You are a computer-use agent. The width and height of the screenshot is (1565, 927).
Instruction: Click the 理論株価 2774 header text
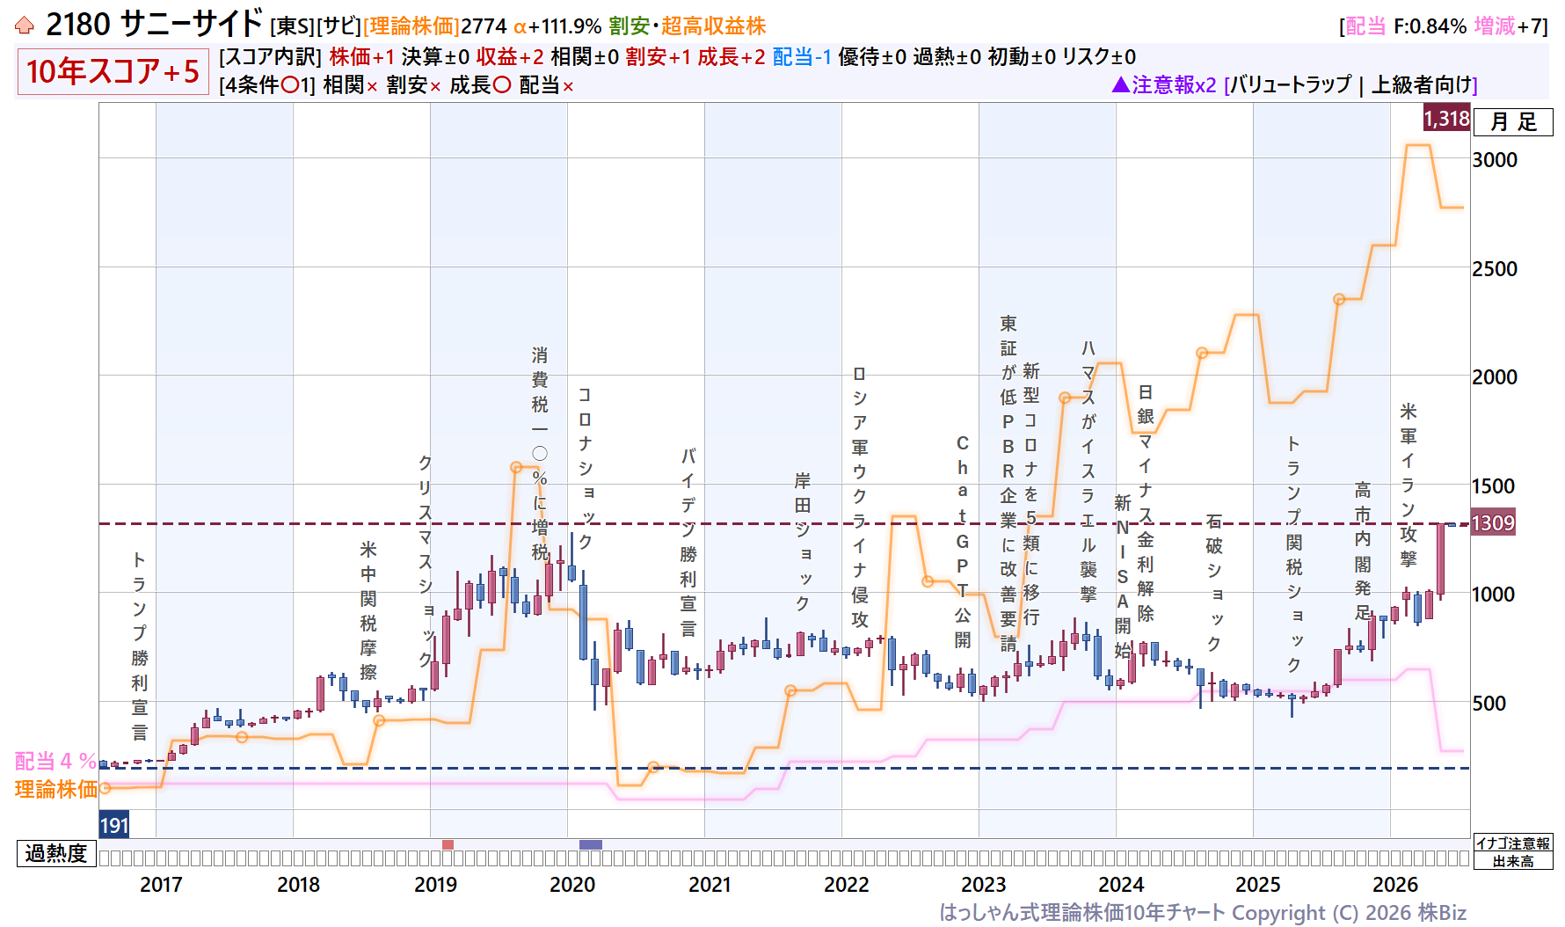pyautogui.click(x=435, y=26)
